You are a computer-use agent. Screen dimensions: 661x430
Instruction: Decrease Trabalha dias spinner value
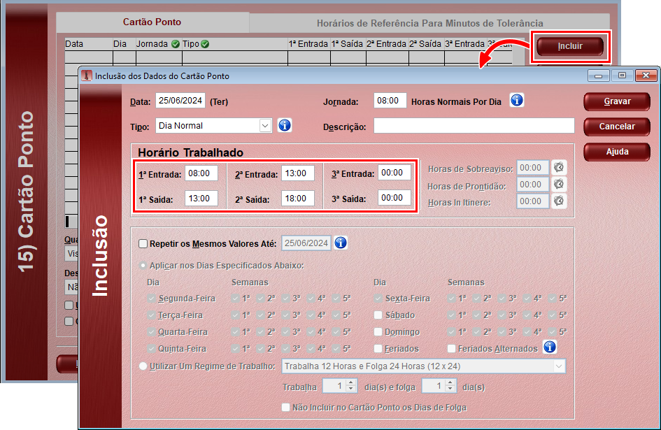351,389
